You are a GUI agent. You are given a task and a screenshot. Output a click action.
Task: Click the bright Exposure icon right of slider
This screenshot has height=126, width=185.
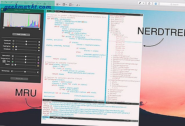click(39, 42)
